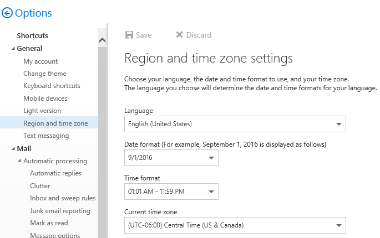Viewport: 380px width, 238px height.
Task: Click the Discard X icon
Action: pos(179,35)
